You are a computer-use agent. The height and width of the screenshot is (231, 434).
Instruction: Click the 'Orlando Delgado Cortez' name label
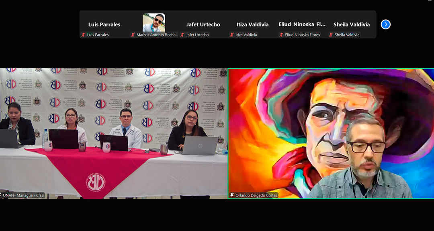point(256,195)
